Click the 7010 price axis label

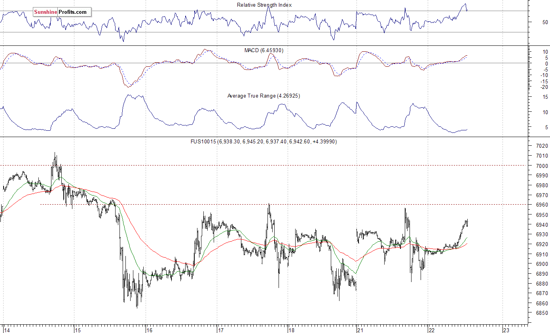[x=542, y=156]
